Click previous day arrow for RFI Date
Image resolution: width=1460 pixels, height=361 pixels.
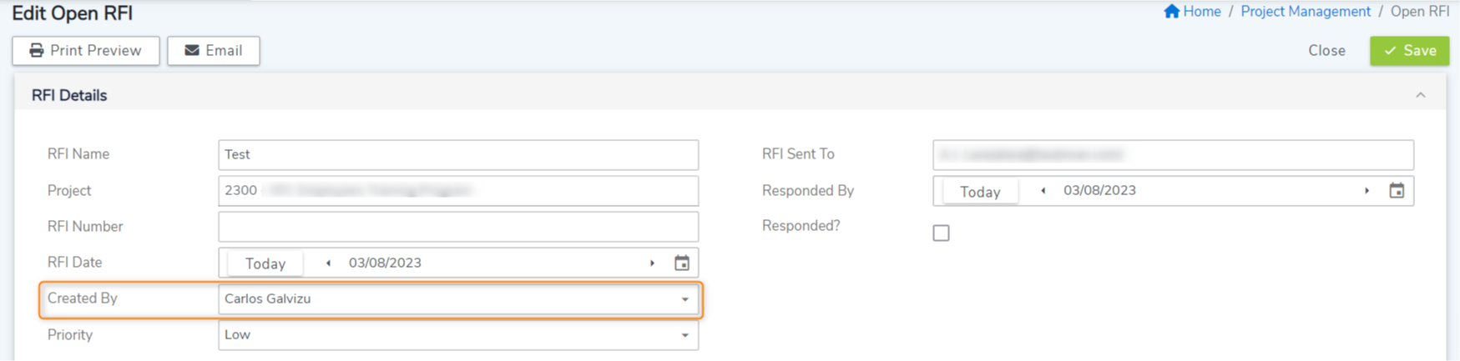point(328,263)
